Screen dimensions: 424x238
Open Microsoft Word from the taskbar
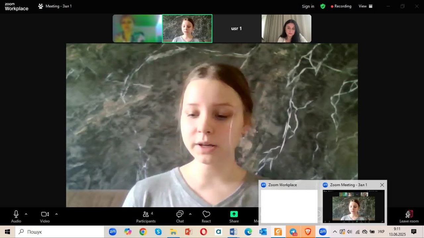click(233, 232)
